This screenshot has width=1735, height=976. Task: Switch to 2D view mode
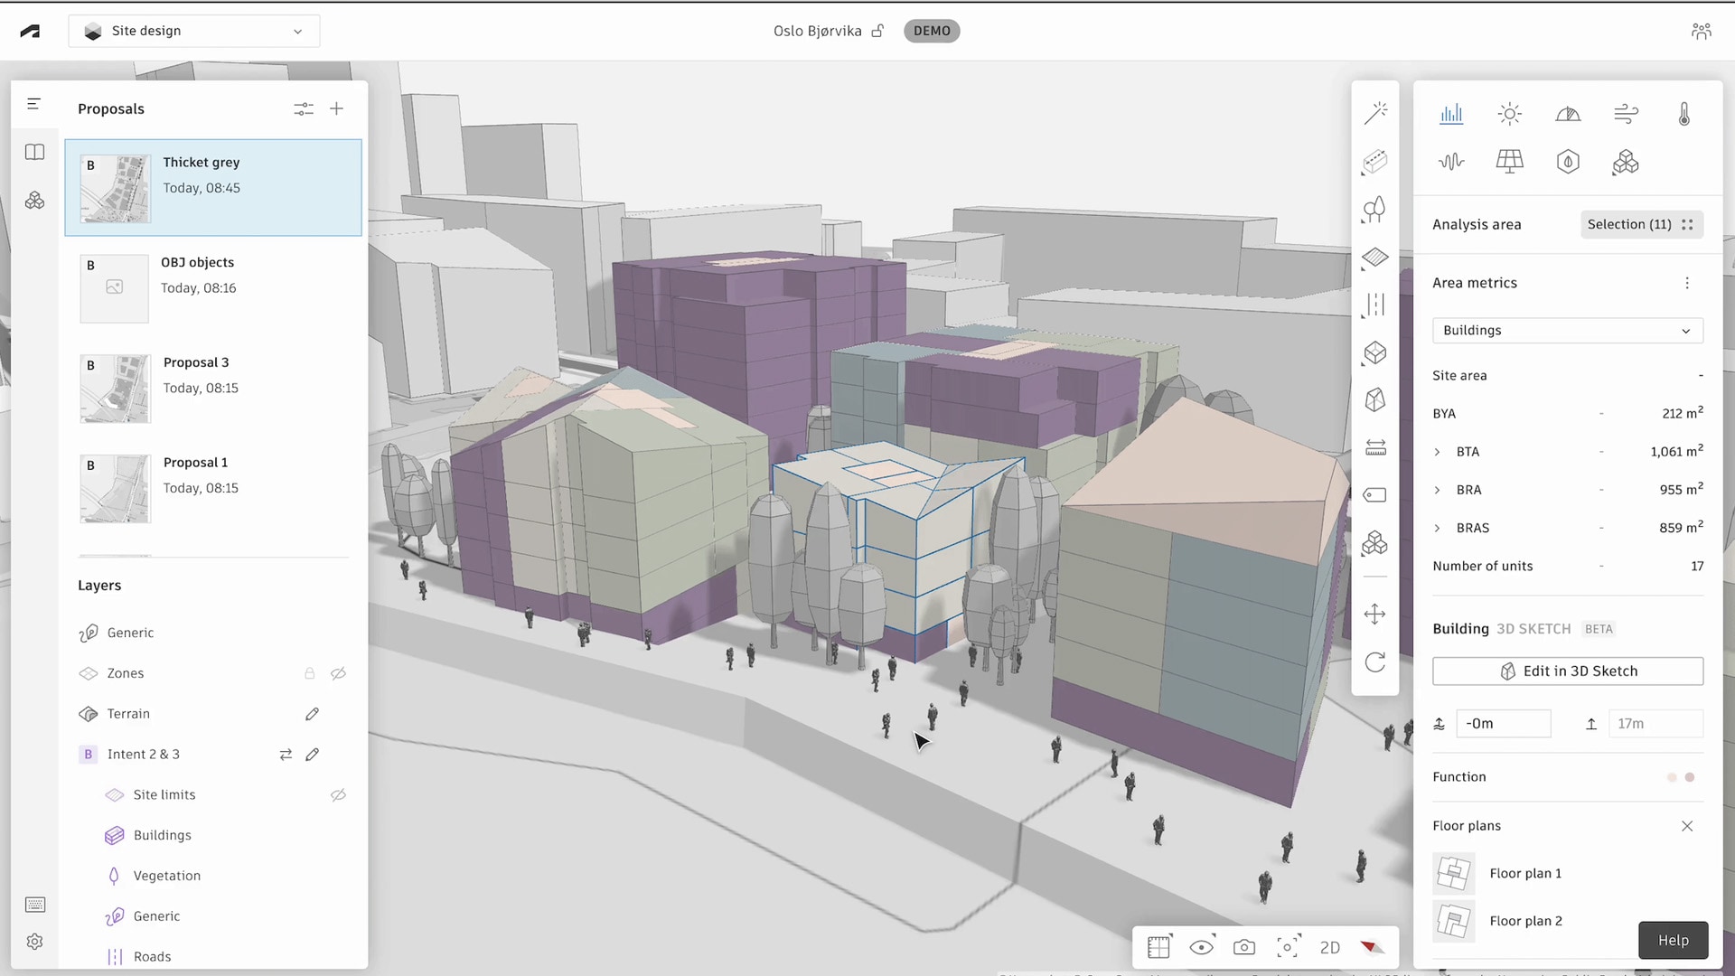tap(1329, 947)
